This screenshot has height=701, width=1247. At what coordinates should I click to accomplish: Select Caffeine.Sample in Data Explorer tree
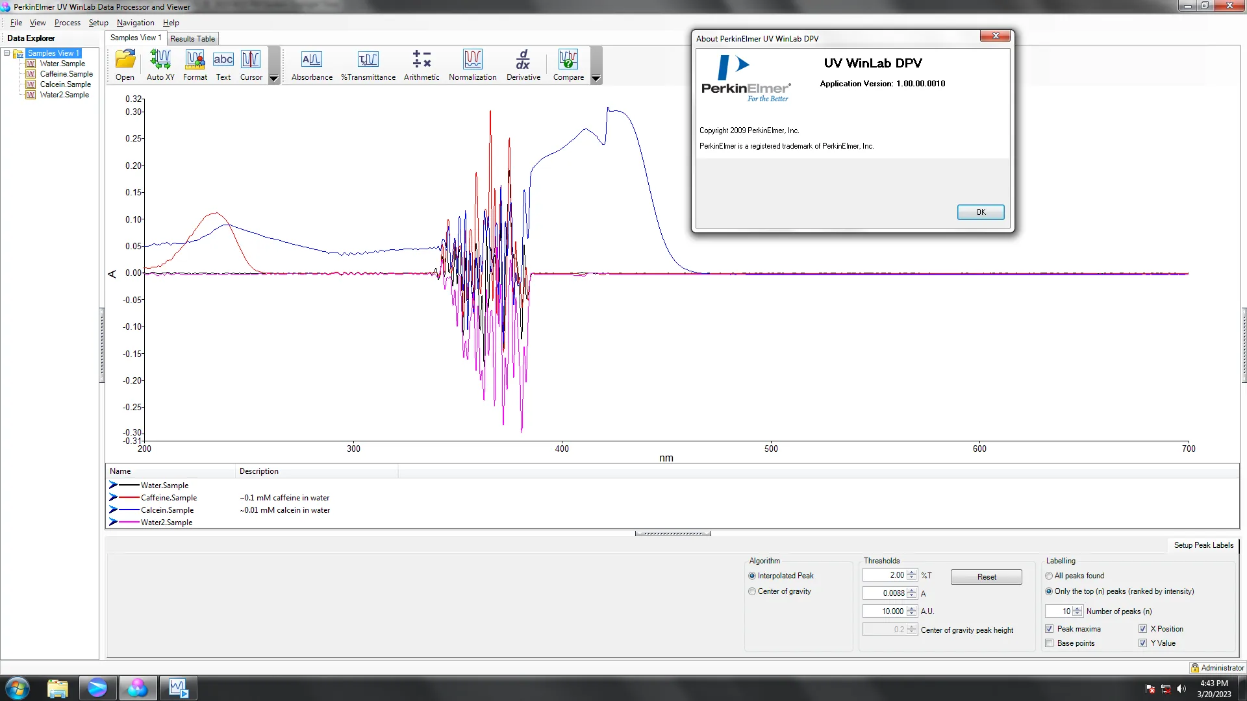66,74
